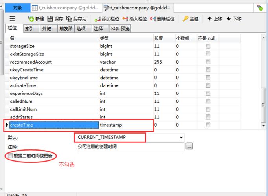Click 下移 (Move Down) arrow
This screenshot has width=268, height=196.
(229, 18)
